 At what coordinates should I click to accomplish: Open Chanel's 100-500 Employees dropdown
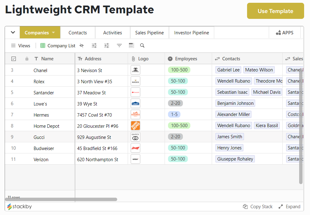[x=179, y=70]
